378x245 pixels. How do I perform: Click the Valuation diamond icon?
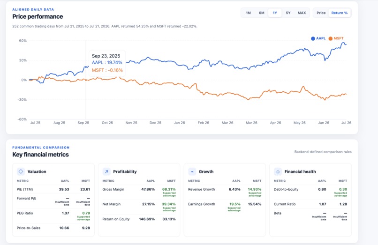(21, 171)
